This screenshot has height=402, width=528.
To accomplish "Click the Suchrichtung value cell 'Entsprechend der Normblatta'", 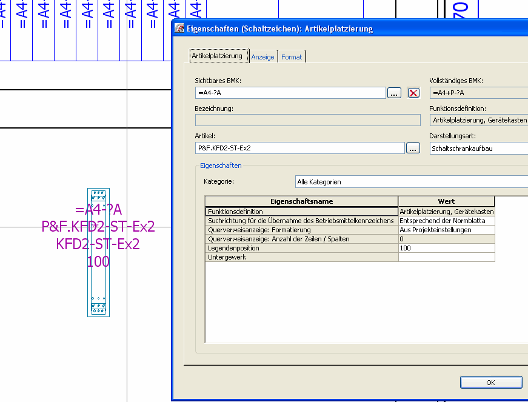I will click(x=446, y=221).
